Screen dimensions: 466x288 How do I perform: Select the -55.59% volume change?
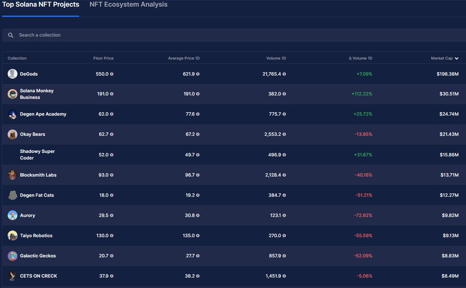(x=363, y=235)
